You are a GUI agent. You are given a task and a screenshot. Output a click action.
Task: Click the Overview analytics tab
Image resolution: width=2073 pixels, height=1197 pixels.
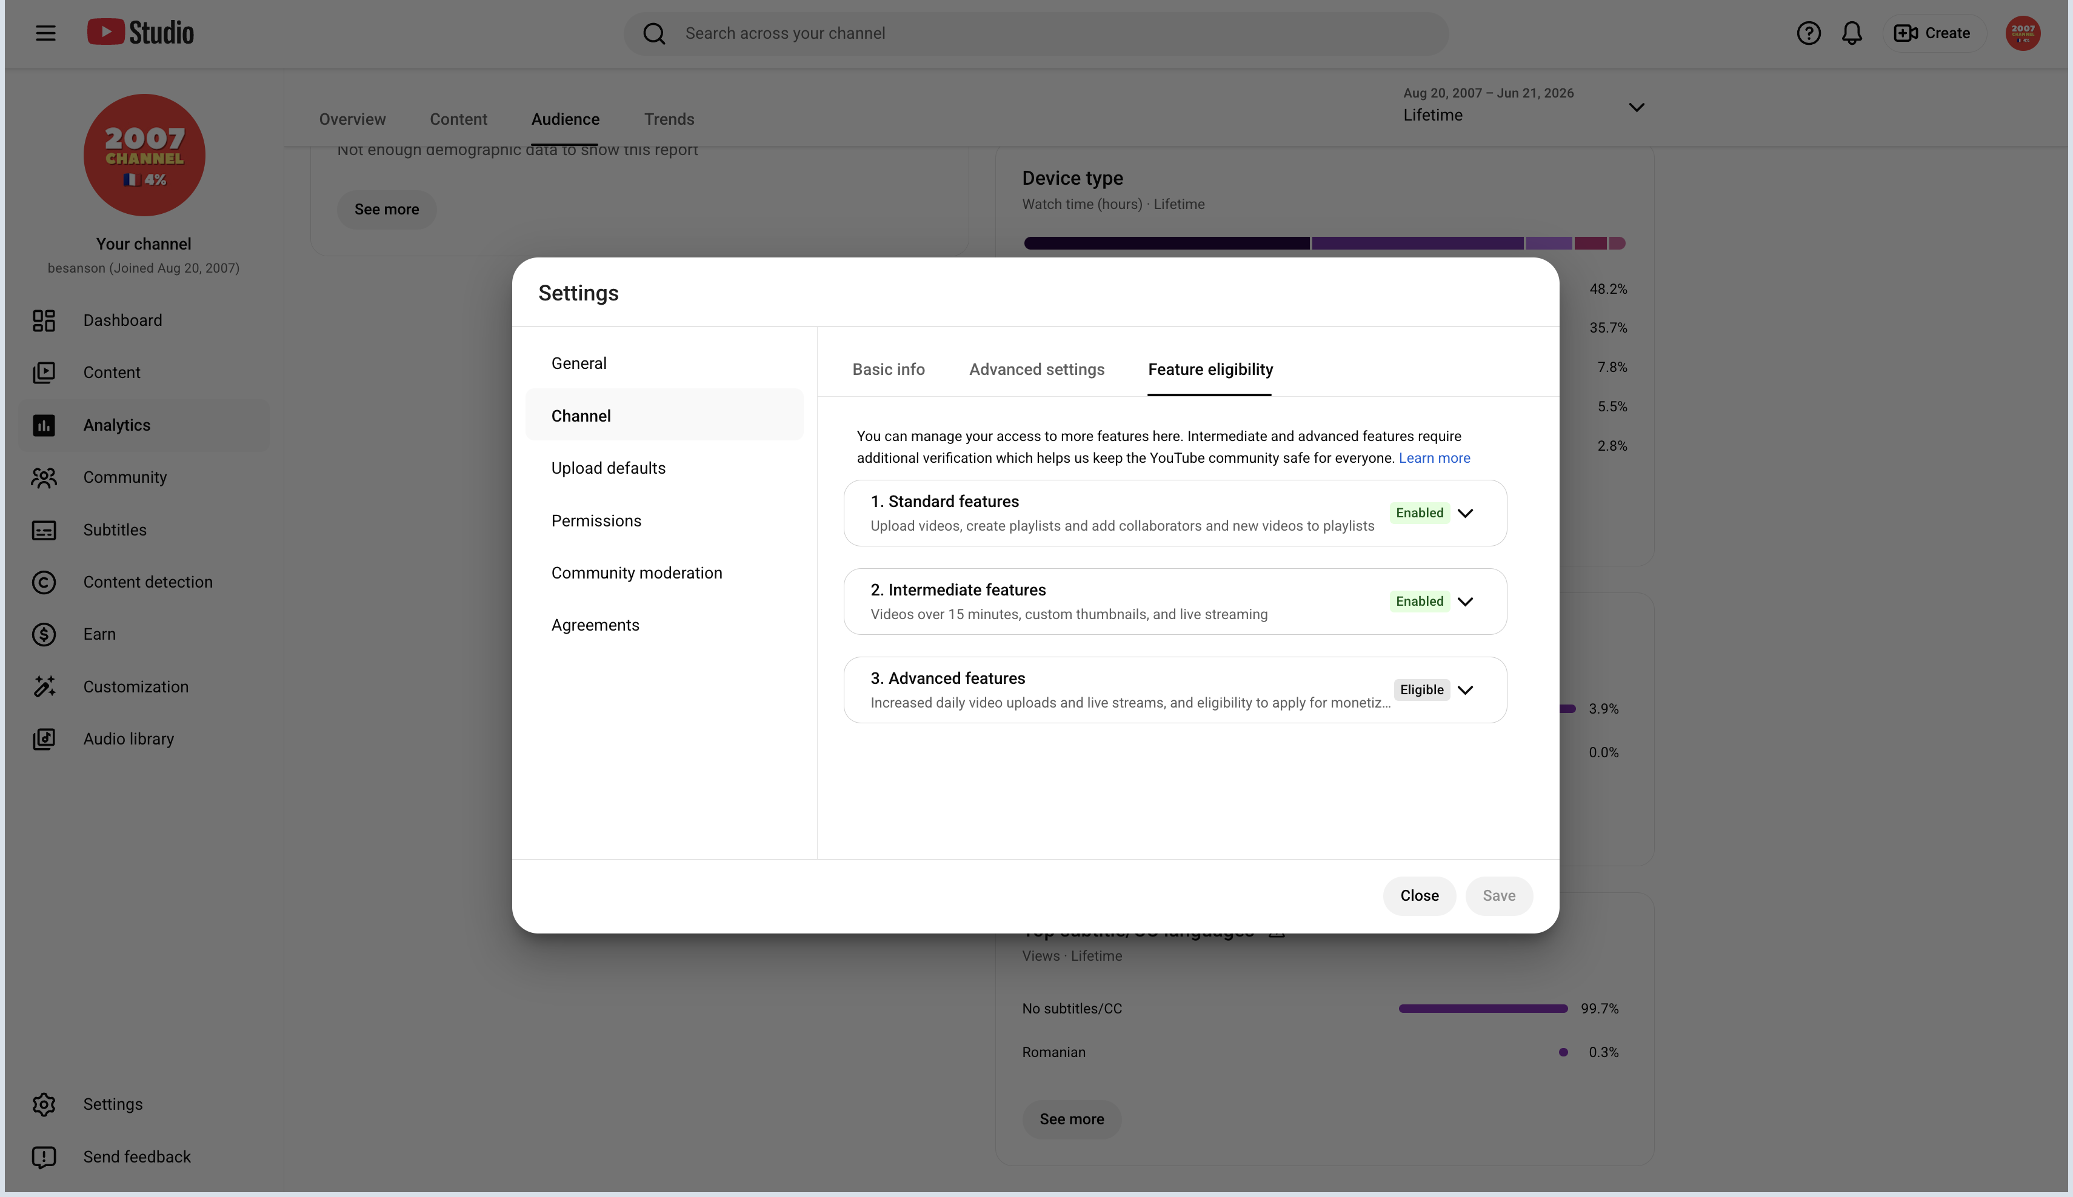coord(352,119)
